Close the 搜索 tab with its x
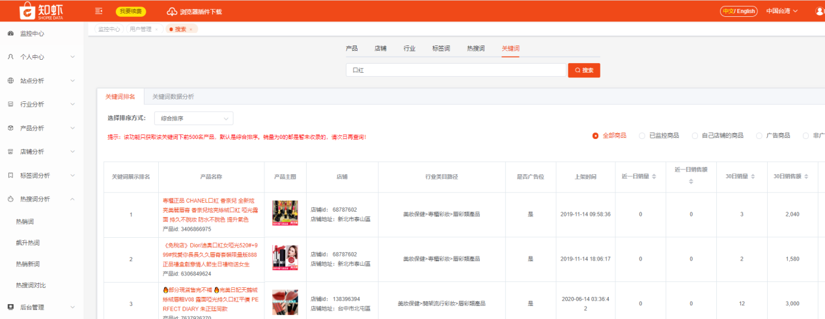The image size is (825, 319). [x=191, y=29]
